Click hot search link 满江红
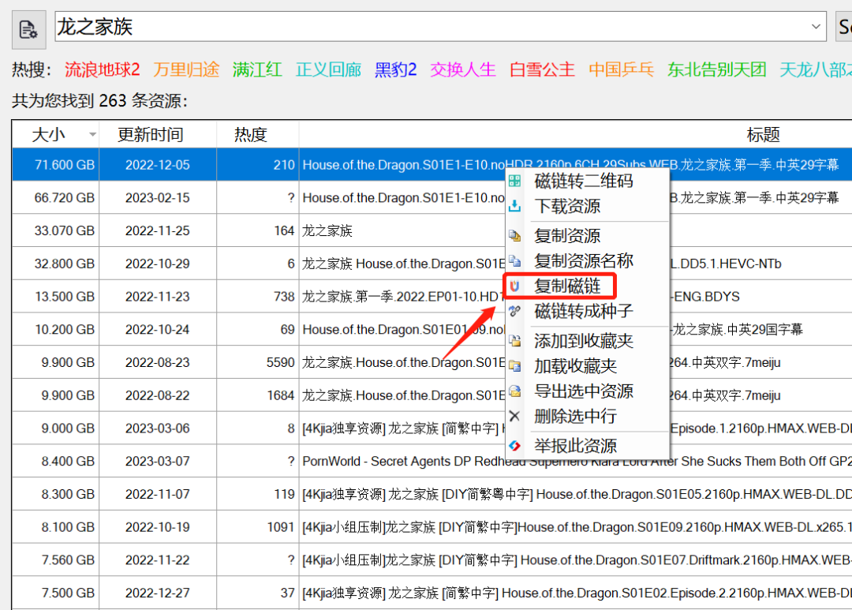This screenshot has width=852, height=610. tap(257, 69)
